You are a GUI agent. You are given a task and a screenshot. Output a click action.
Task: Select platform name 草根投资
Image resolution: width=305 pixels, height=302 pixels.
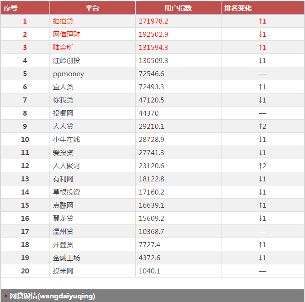(x=67, y=192)
